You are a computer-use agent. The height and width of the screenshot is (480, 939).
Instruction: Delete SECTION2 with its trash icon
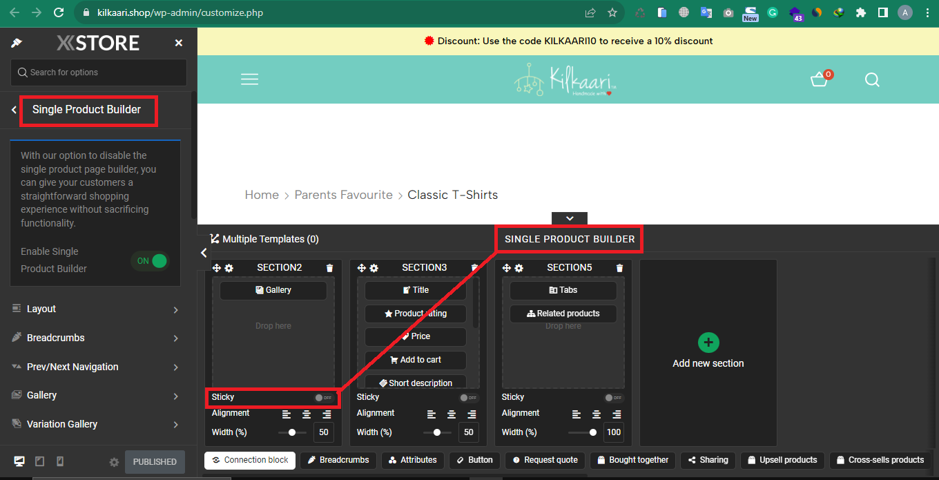(x=329, y=268)
